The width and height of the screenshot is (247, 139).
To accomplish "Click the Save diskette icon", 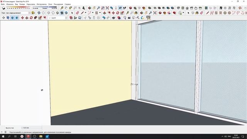I will point(80,18).
